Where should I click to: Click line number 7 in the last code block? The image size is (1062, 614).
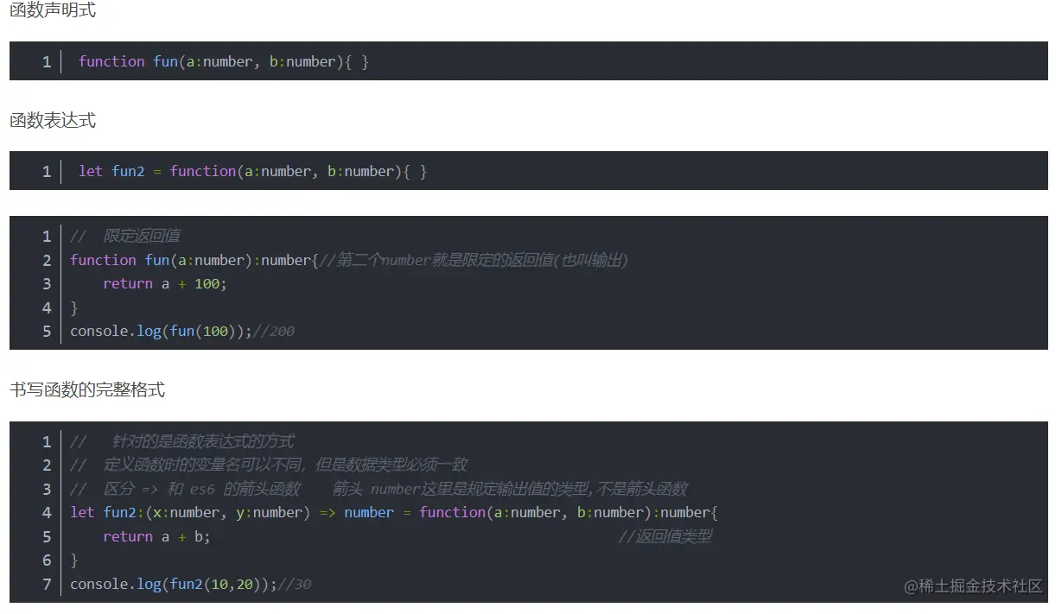pos(47,584)
